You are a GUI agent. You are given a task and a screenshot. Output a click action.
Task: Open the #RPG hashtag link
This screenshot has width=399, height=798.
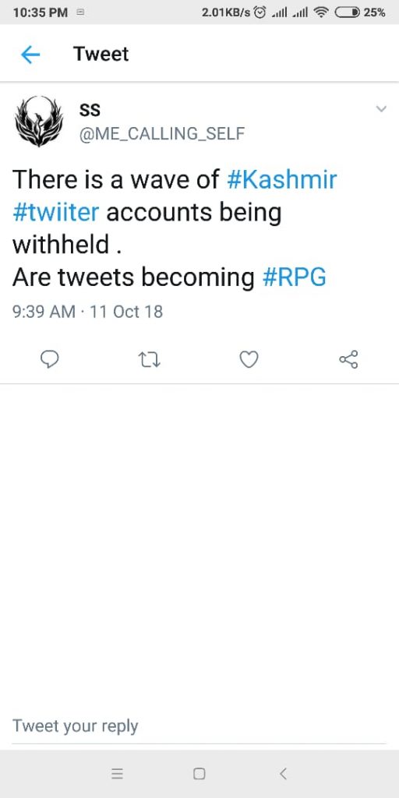pos(294,278)
